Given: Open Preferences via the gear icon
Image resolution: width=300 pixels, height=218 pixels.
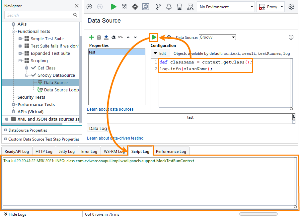Looking at the screenshot, I should [291, 7].
